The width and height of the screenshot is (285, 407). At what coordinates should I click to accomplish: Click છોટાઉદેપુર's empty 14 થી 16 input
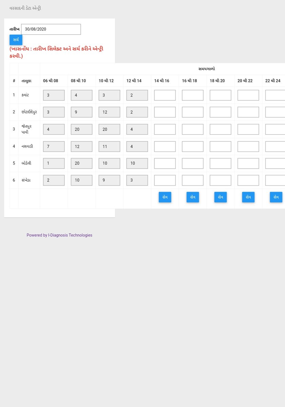(x=165, y=112)
